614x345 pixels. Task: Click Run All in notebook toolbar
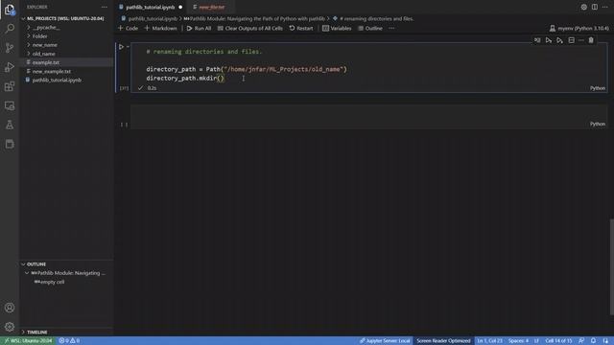click(199, 28)
